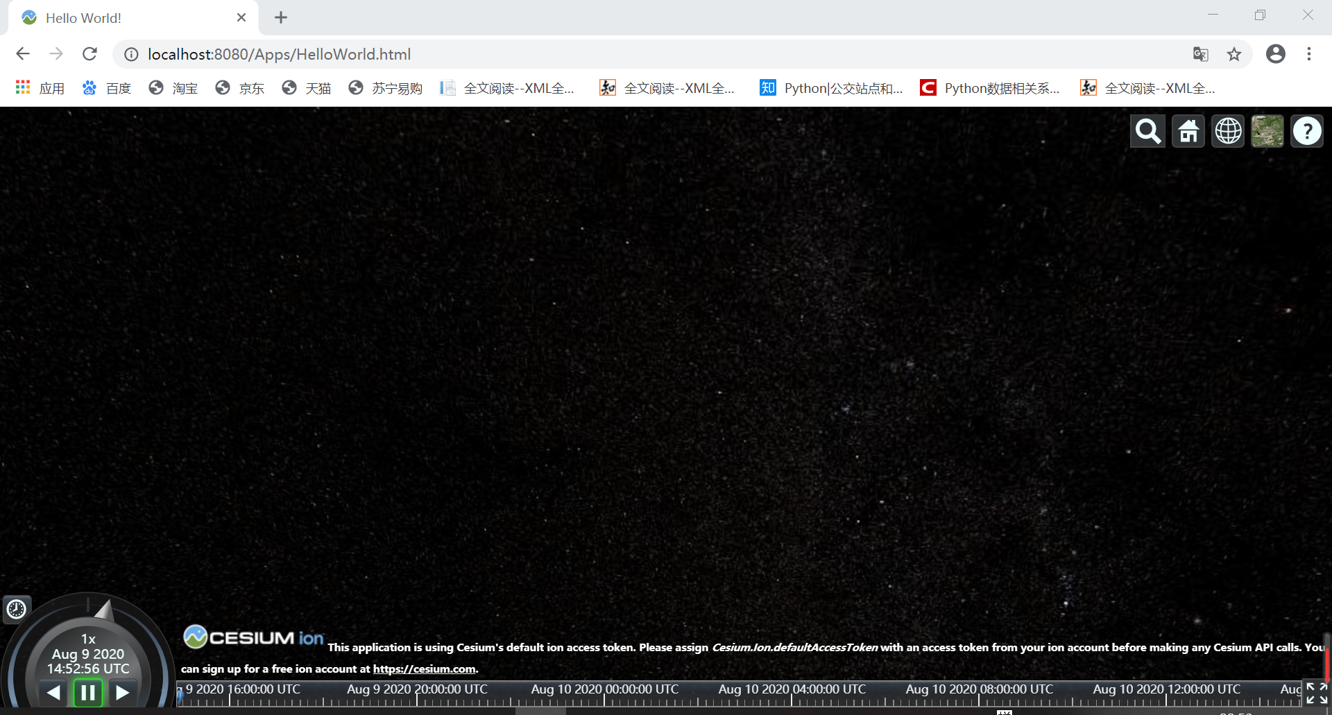Select the Hello World! tab

133,18
